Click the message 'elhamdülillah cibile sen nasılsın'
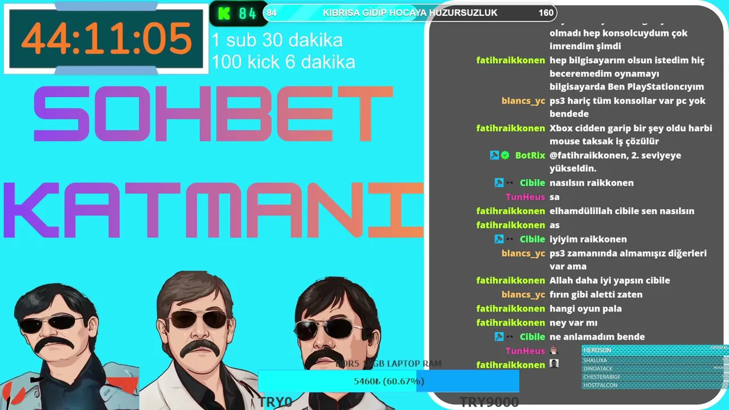The image size is (729, 410). click(x=622, y=211)
